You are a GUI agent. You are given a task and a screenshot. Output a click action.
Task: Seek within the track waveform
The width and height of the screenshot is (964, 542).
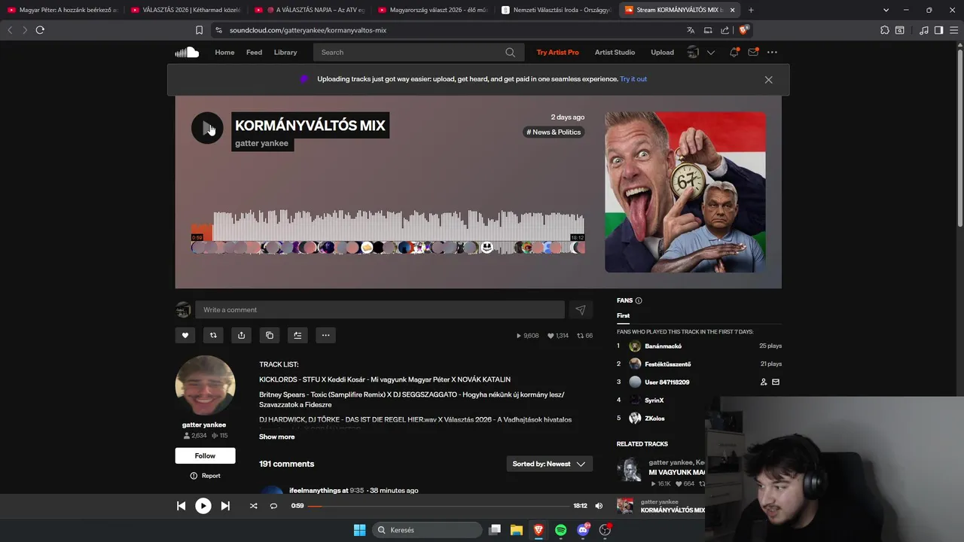click(387, 226)
